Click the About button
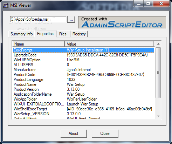The image size is (172, 144). click(74, 133)
